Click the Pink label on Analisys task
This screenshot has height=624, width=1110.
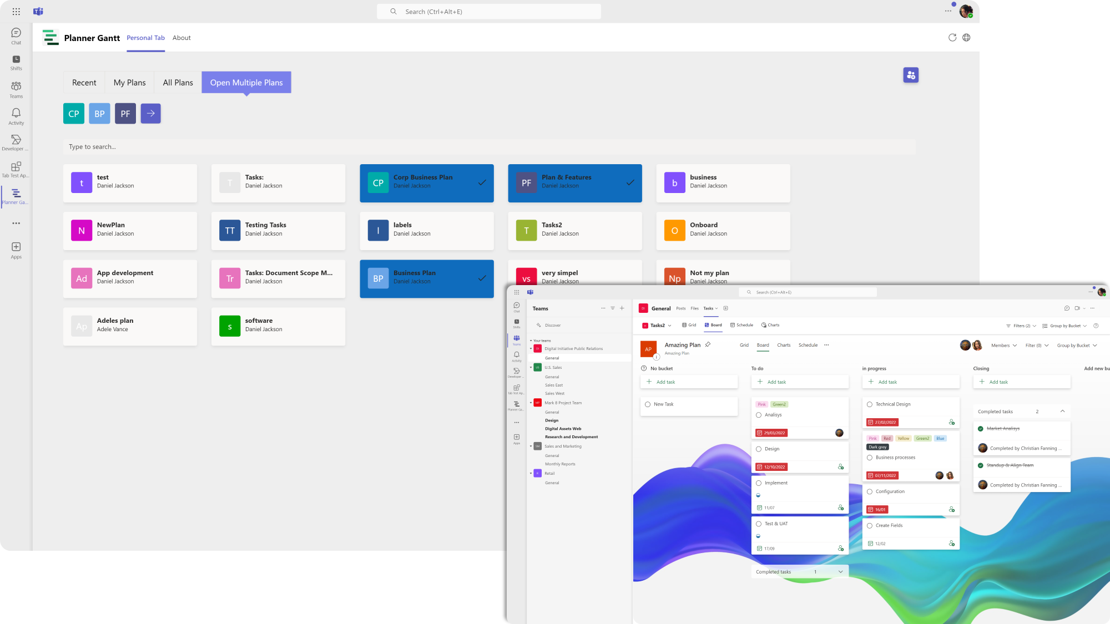pyautogui.click(x=762, y=404)
